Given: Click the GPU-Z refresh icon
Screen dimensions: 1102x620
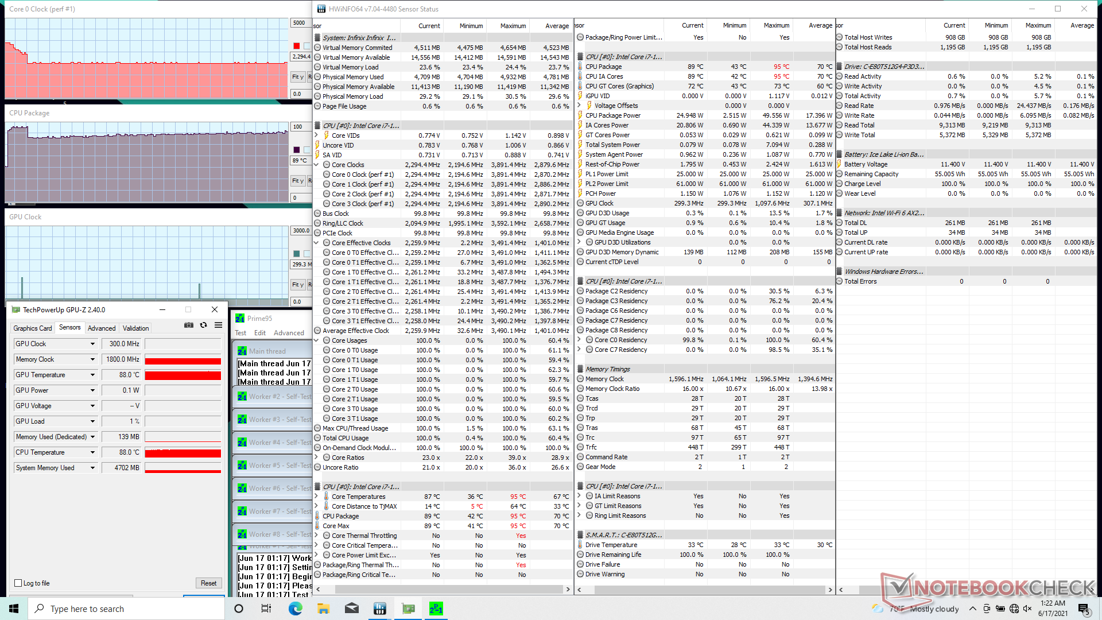Looking at the screenshot, I should tap(203, 325).
